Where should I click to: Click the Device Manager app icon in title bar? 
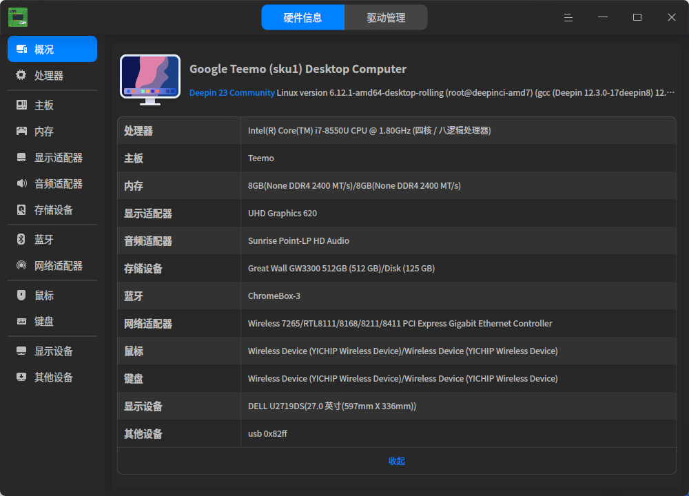click(18, 17)
